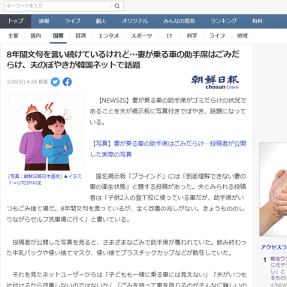This screenshot has height=287, width=287.
Task: Select the ライフ category
Action: point(217,36)
